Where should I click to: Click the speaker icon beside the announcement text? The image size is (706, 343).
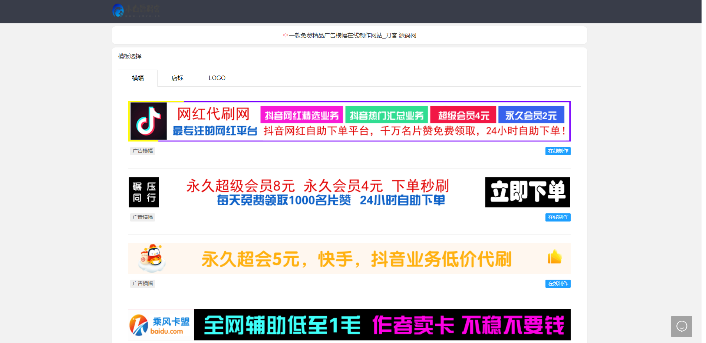click(285, 35)
